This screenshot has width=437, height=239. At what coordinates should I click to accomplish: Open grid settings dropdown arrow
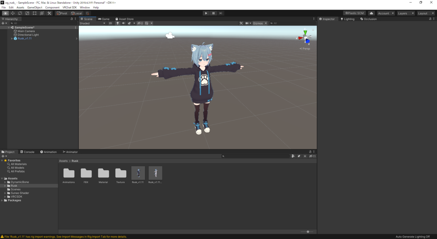point(151,23)
